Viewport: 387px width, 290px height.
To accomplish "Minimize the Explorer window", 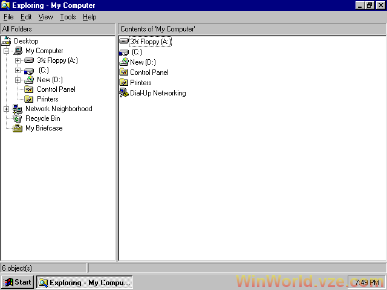I will pyautogui.click(x=360, y=5).
